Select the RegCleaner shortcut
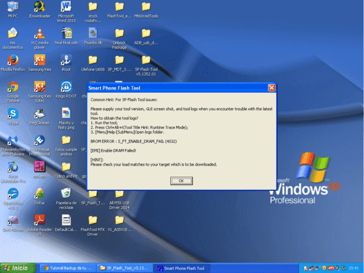 [40, 116]
